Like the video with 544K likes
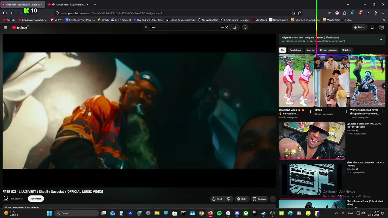388x218 pixels. (217, 199)
